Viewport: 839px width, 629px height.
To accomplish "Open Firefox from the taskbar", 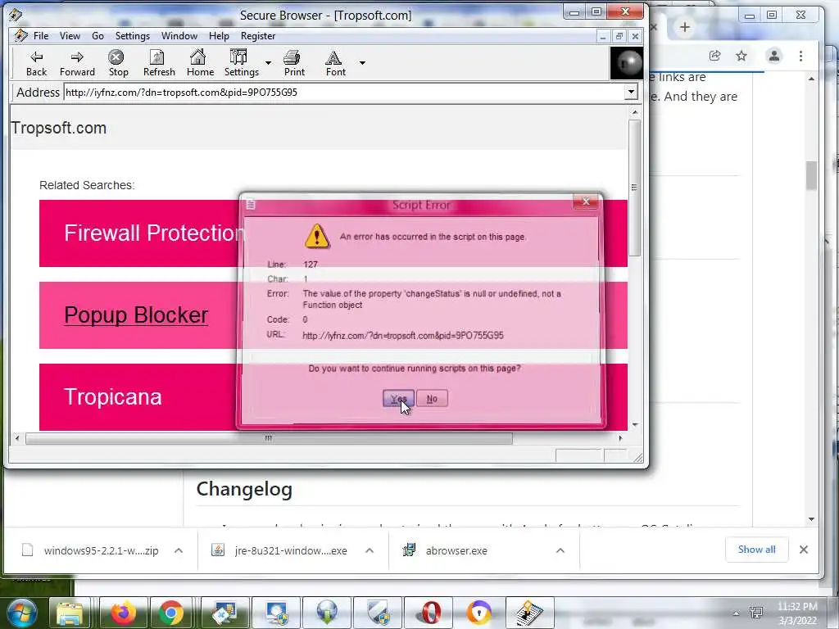I will click(x=123, y=613).
